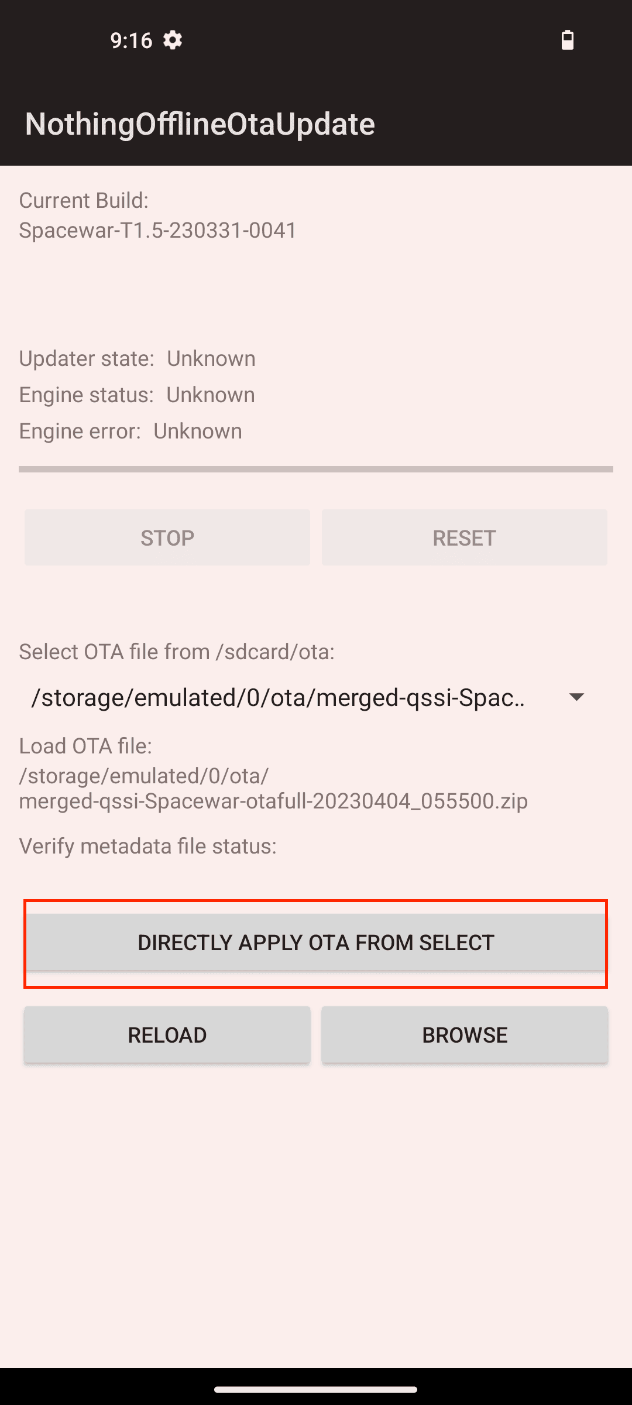Tap the Current Build label
Image resolution: width=632 pixels, height=1405 pixels.
pyautogui.click(x=84, y=200)
